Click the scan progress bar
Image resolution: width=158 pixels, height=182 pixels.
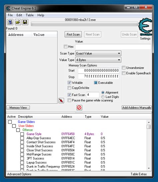(x=85, y=24)
